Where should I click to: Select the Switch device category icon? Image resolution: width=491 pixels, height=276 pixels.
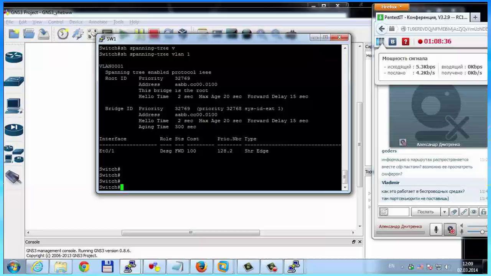click(x=14, y=81)
